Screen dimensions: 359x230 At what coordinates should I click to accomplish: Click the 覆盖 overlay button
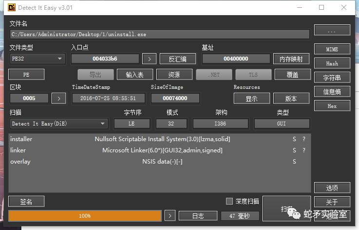click(292, 75)
